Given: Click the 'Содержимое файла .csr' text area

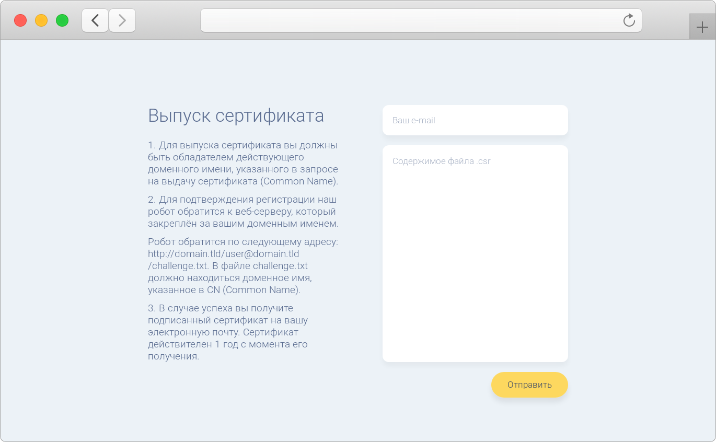Looking at the screenshot, I should [x=475, y=253].
